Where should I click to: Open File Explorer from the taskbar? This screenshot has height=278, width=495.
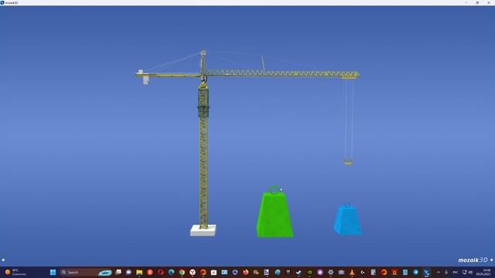coord(139,273)
